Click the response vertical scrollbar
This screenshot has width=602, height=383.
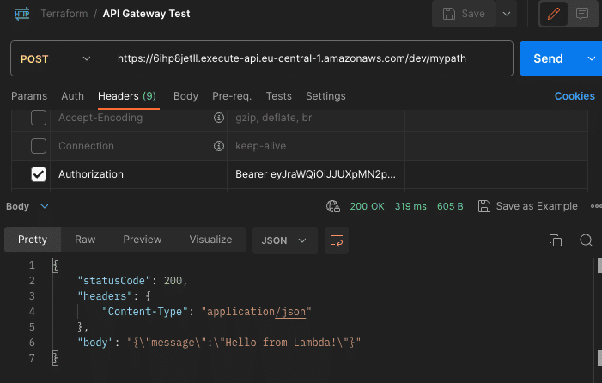click(x=599, y=319)
